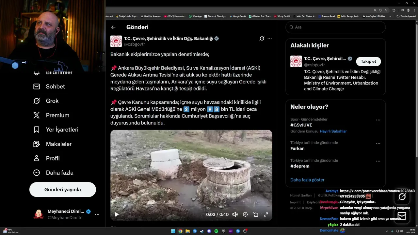The height and width of the screenshot is (235, 418).
Task: Open account menu dots beside Meyhaneci Dimitri
Action: pyautogui.click(x=97, y=214)
